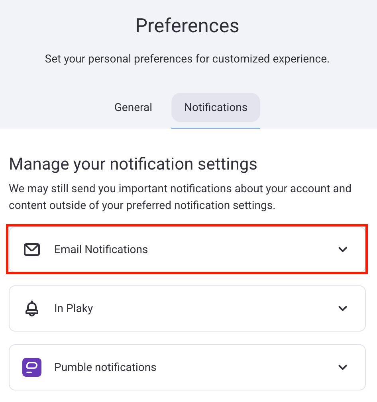Click the purple Pumble logo icon
This screenshot has height=402, width=377.
point(32,367)
